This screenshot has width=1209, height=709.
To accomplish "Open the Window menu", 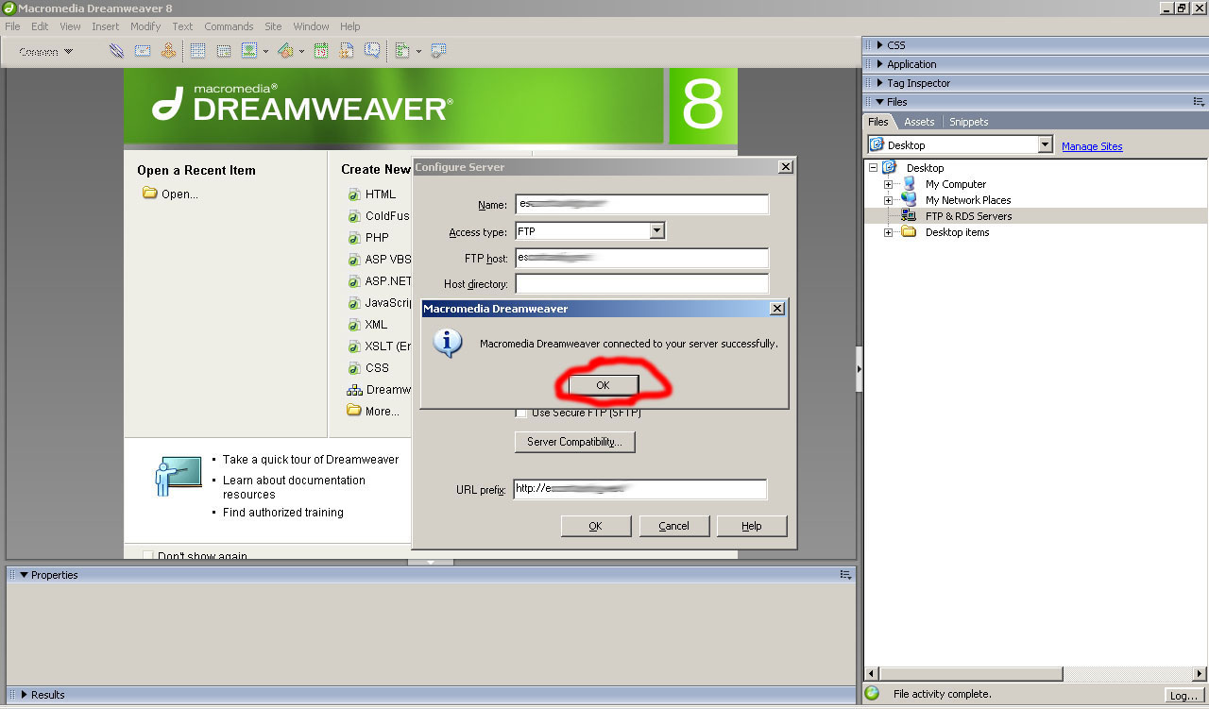I will tap(311, 26).
